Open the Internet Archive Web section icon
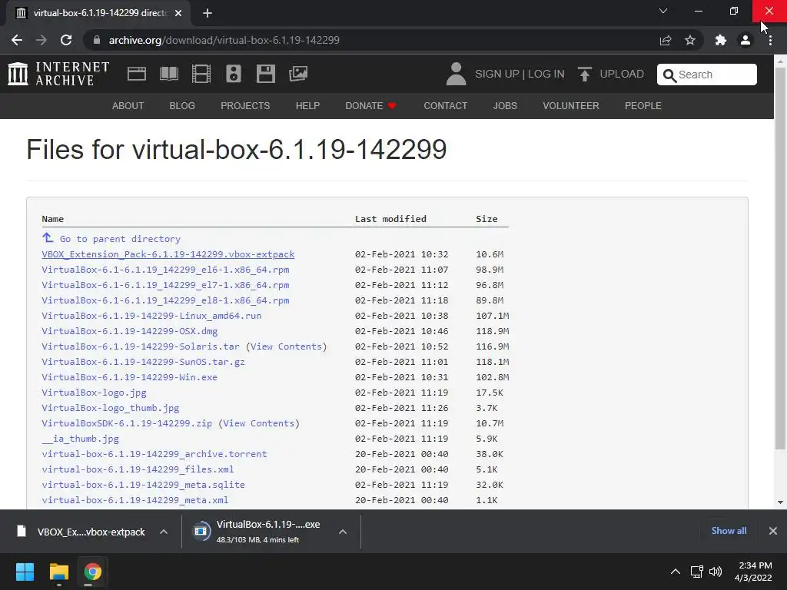This screenshot has height=590, width=787. tap(137, 74)
